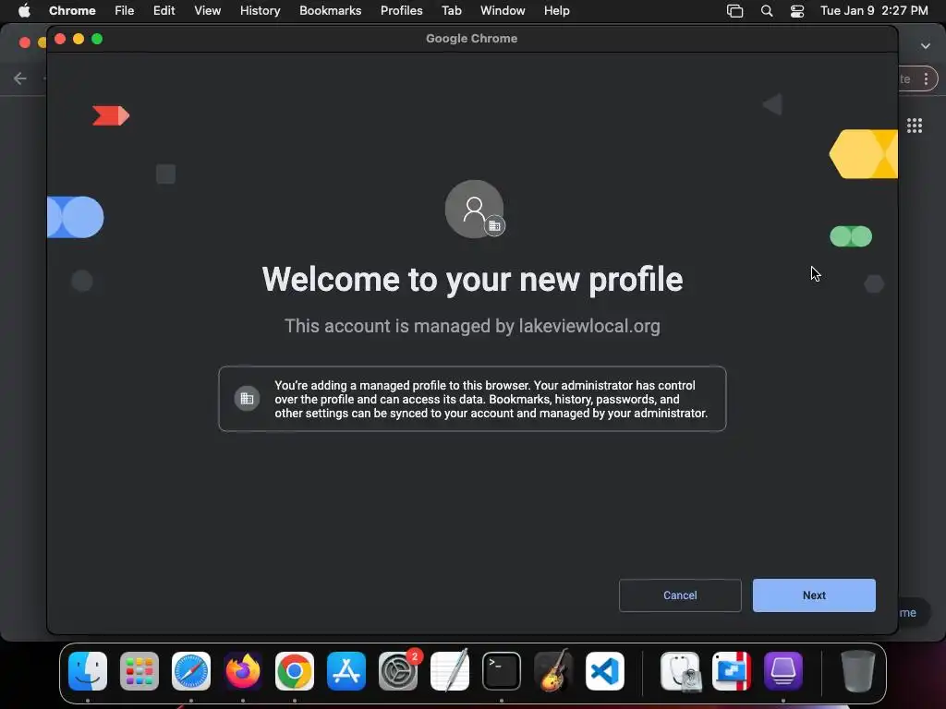Open GarageBand from the dock
This screenshot has width=946, height=709.
coord(553,670)
